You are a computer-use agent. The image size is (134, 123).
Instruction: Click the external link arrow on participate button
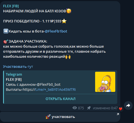(118, 114)
